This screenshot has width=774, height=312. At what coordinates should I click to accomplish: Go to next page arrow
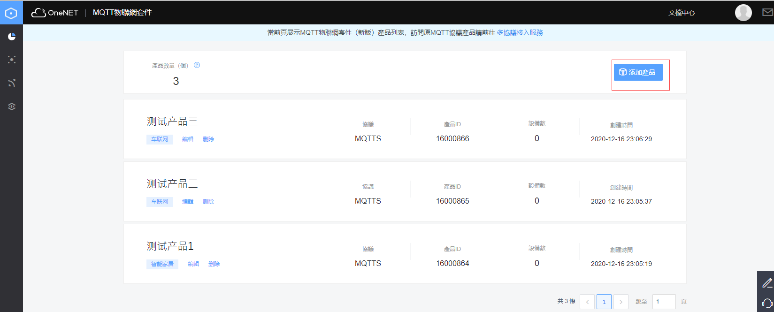tap(621, 302)
